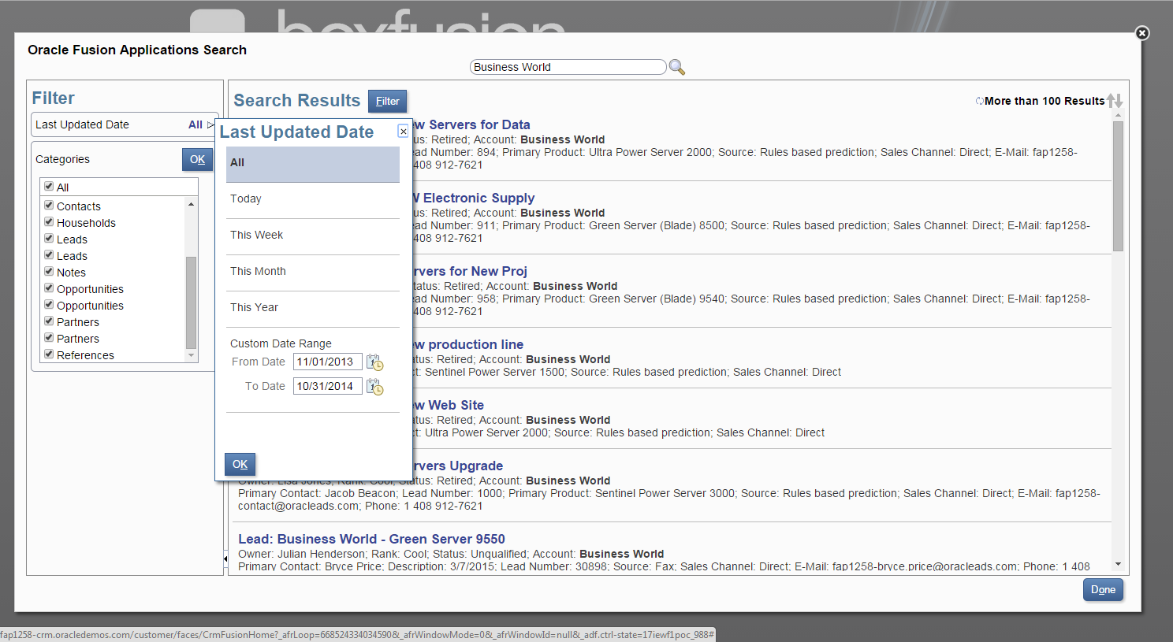Click the "Custom Date Range" label
This screenshot has width=1173, height=642.
[281, 343]
